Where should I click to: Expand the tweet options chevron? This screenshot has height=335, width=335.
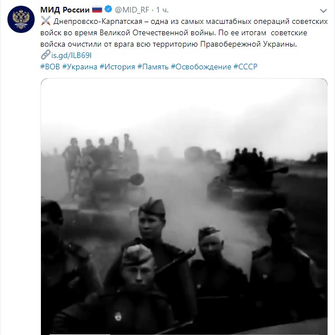[x=323, y=10]
